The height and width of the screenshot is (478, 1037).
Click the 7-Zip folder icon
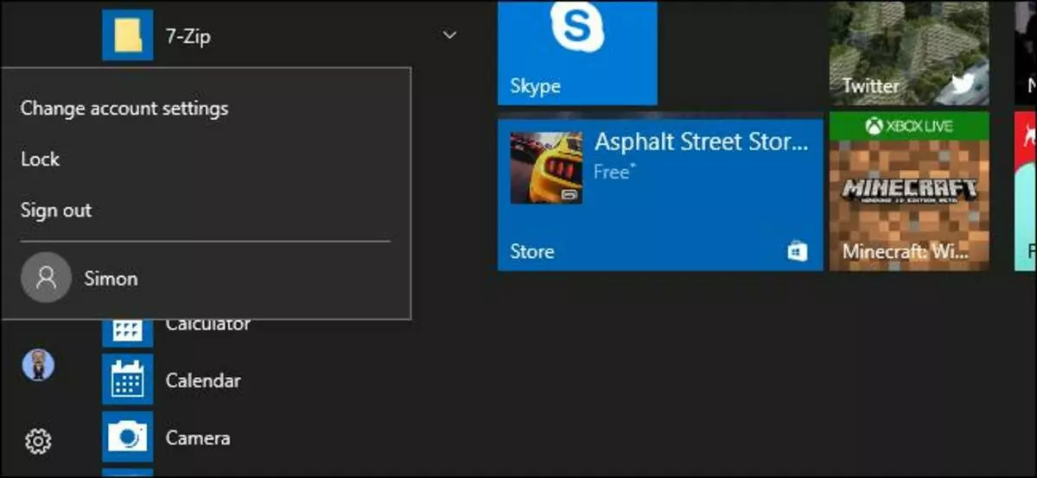click(x=128, y=35)
